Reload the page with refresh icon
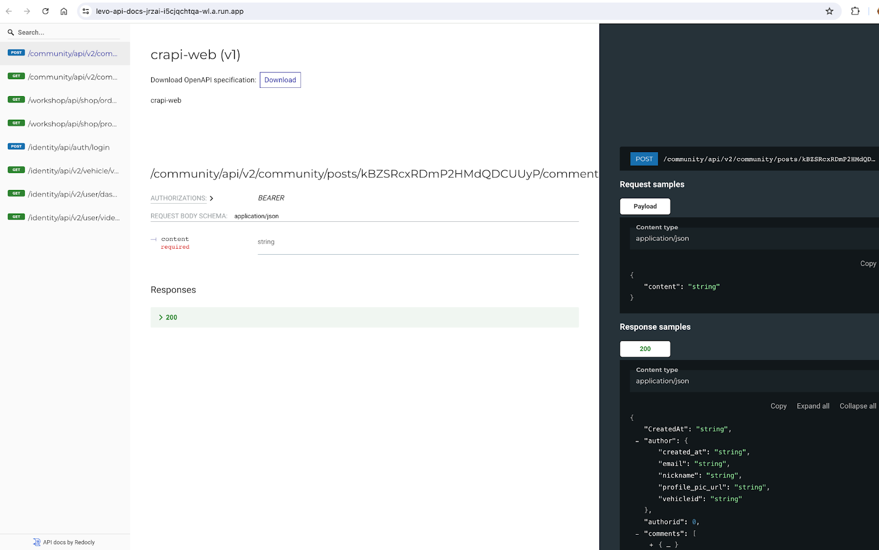Image resolution: width=879 pixels, height=550 pixels. [46, 11]
